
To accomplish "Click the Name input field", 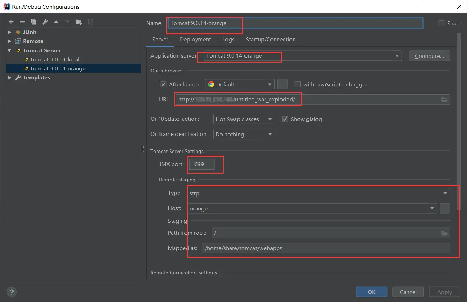I will click(x=295, y=23).
